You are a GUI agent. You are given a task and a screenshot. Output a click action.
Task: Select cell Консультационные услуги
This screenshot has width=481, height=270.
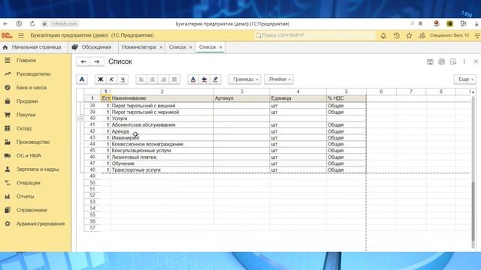point(162,151)
